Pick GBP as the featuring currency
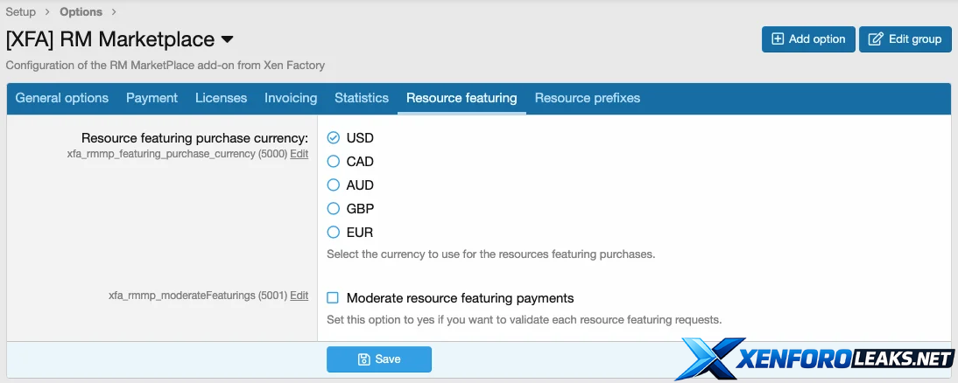The height and width of the screenshot is (383, 958). coord(333,209)
